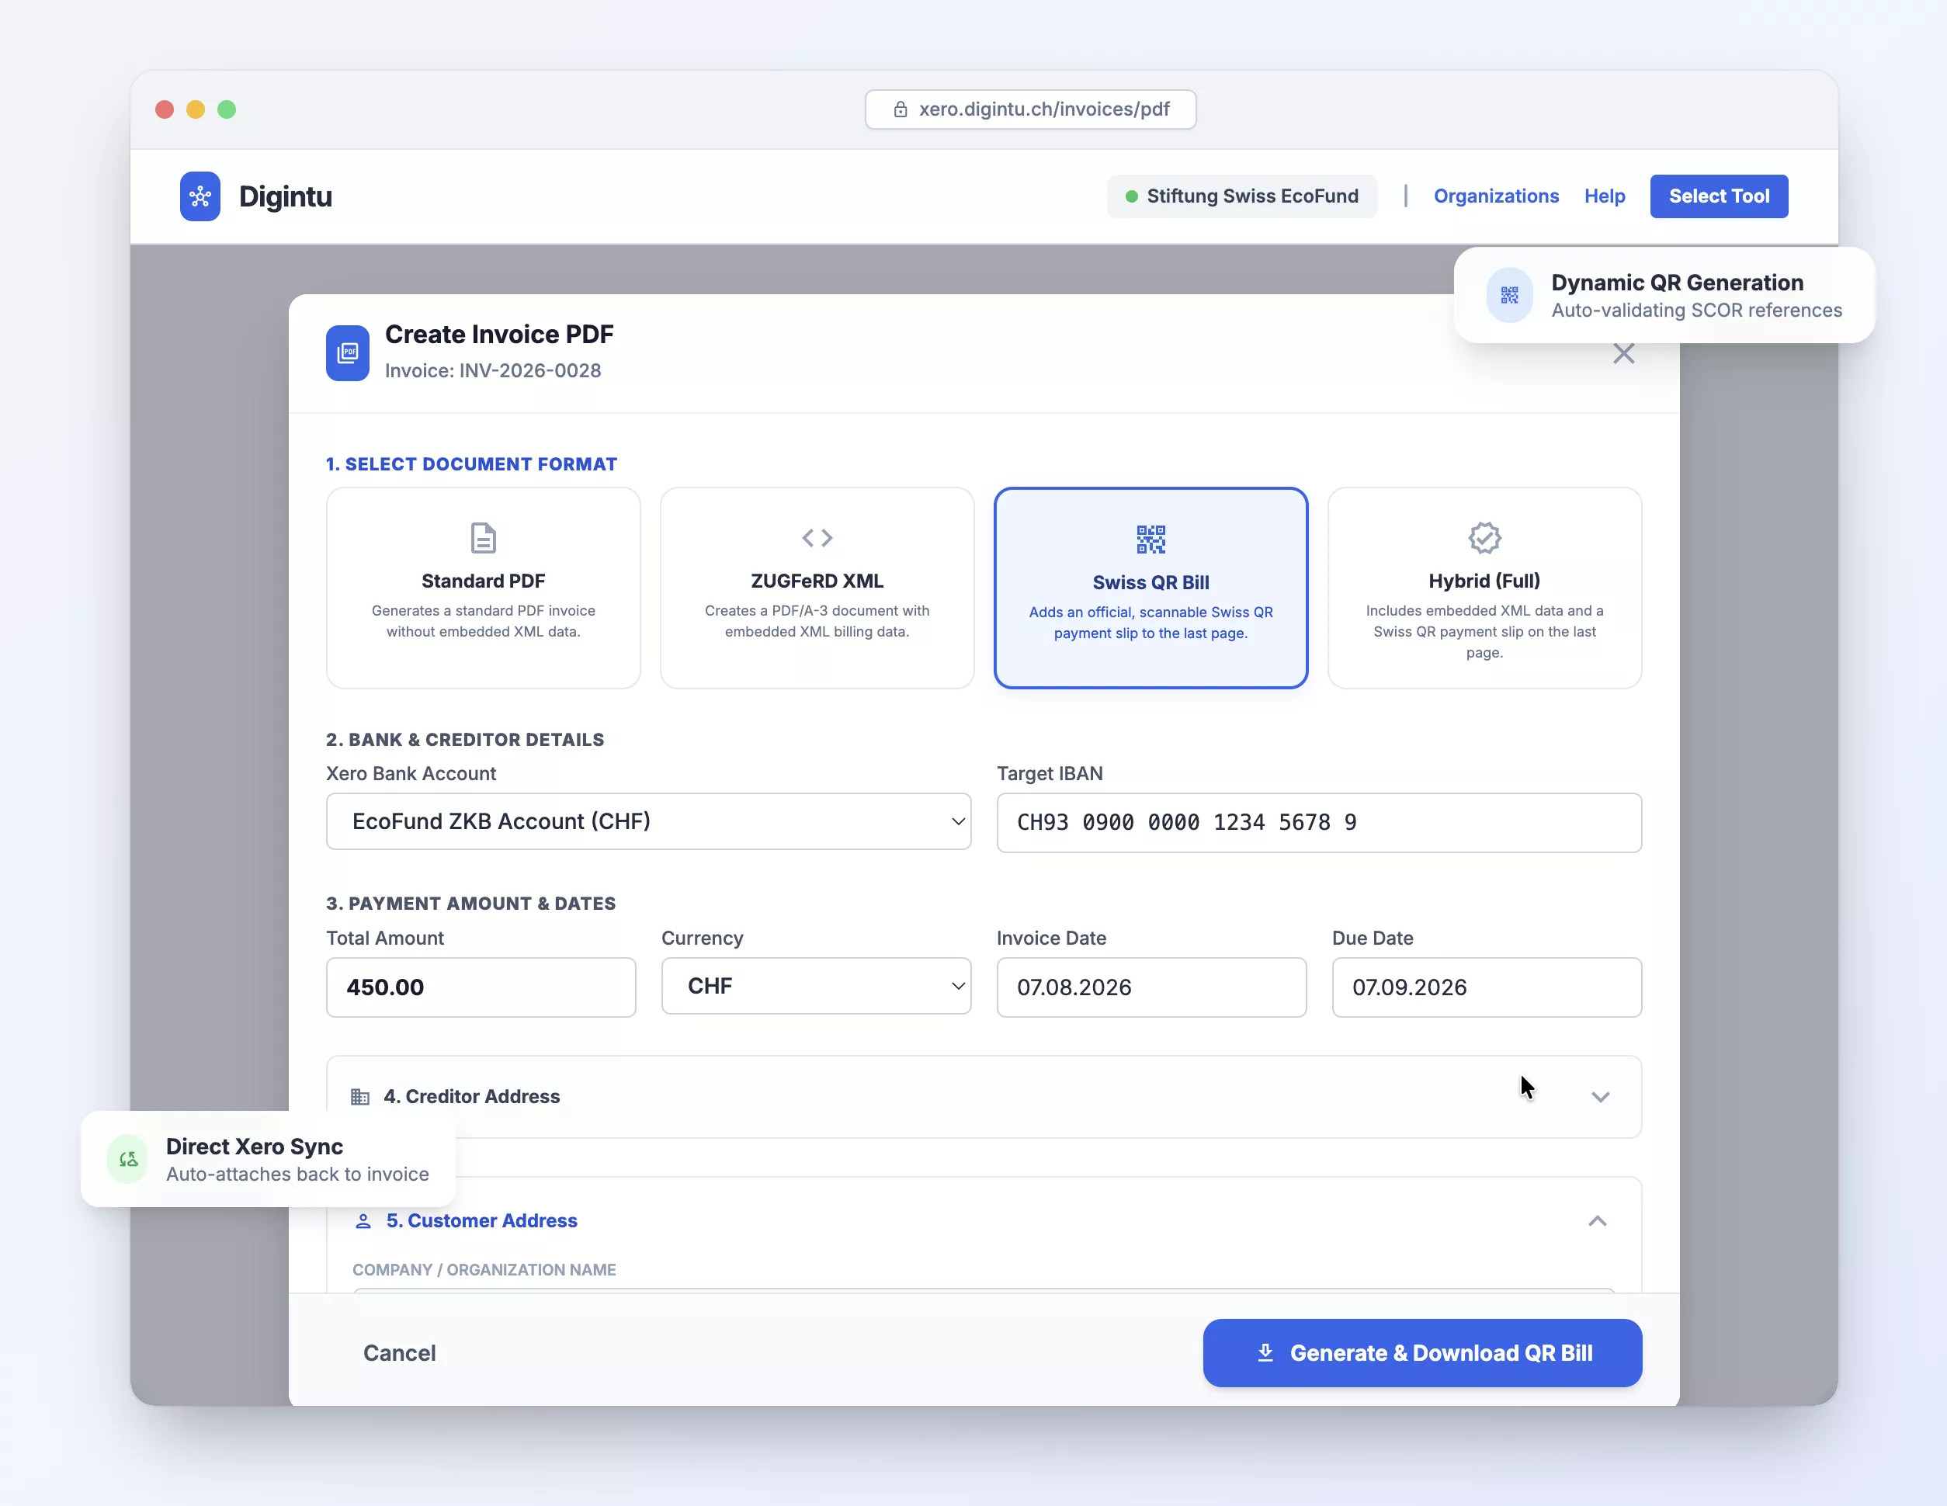This screenshot has width=1947, height=1506.
Task: Click the Due Date label
Action: [1372, 938]
